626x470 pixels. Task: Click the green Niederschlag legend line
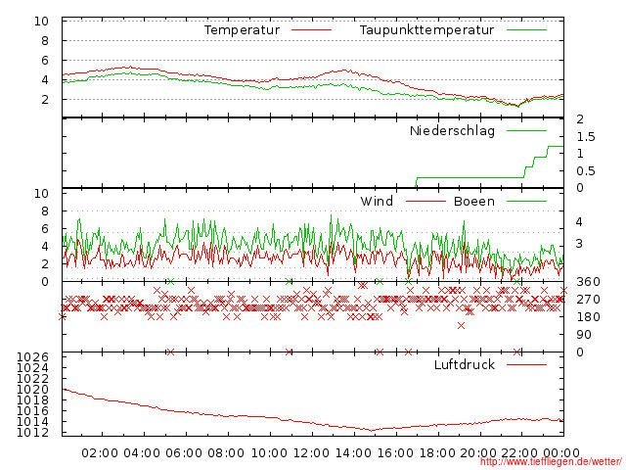pyautogui.click(x=526, y=130)
